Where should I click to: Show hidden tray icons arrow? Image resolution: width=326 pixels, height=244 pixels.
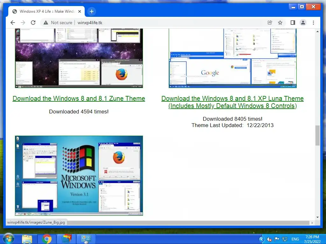pyautogui.click(x=262, y=240)
